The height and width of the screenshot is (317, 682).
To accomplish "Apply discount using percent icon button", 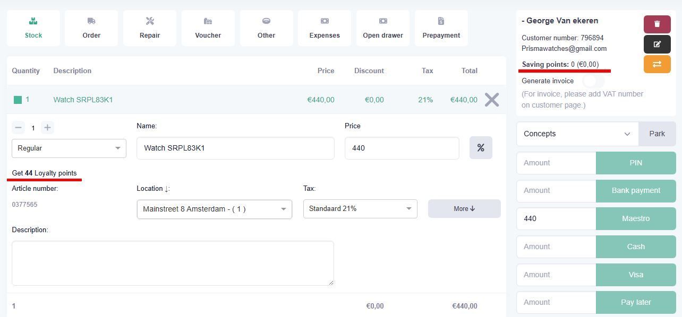I will pos(481,148).
